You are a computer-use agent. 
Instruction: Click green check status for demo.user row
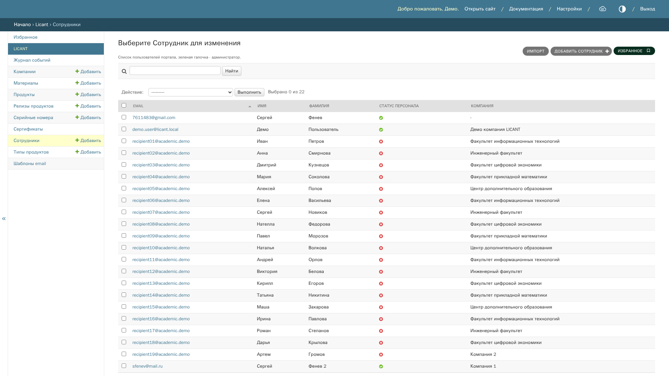point(381,130)
